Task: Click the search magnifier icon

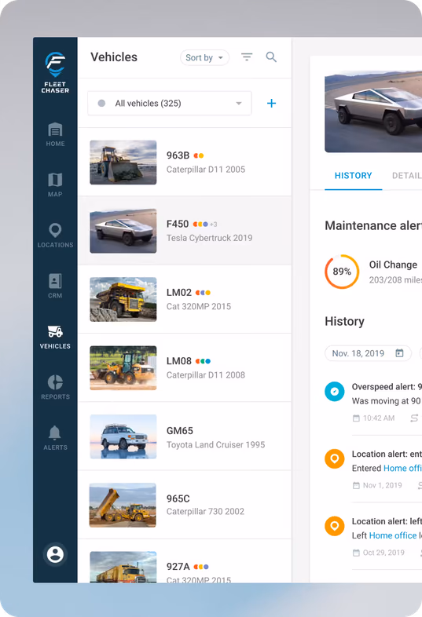Action: coord(271,57)
